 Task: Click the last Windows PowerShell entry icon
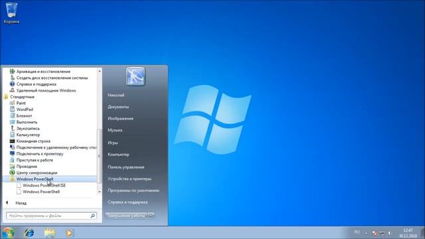(19, 192)
